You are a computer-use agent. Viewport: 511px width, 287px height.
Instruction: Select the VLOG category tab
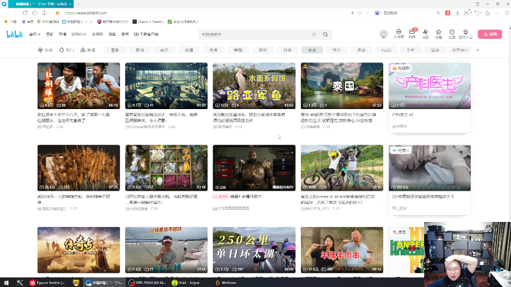pos(386,50)
